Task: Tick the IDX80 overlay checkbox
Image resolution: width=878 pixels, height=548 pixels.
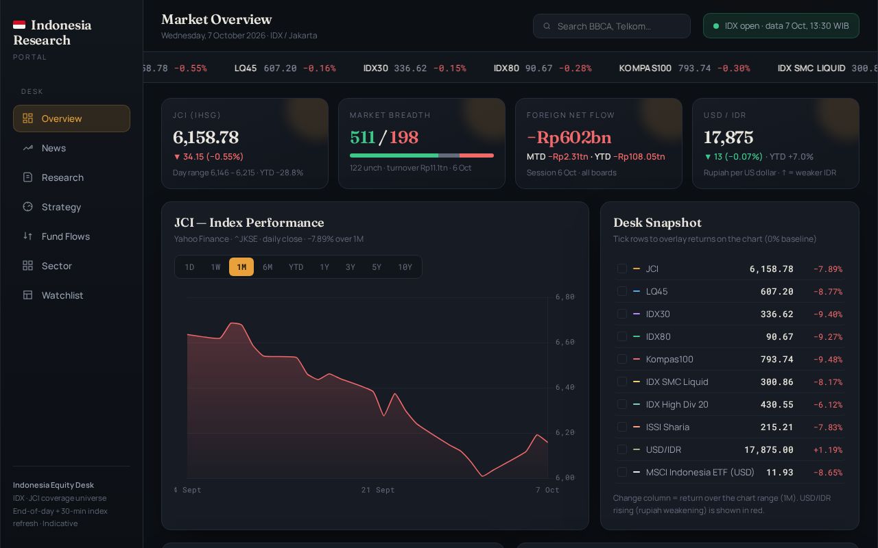Action: pyautogui.click(x=622, y=336)
